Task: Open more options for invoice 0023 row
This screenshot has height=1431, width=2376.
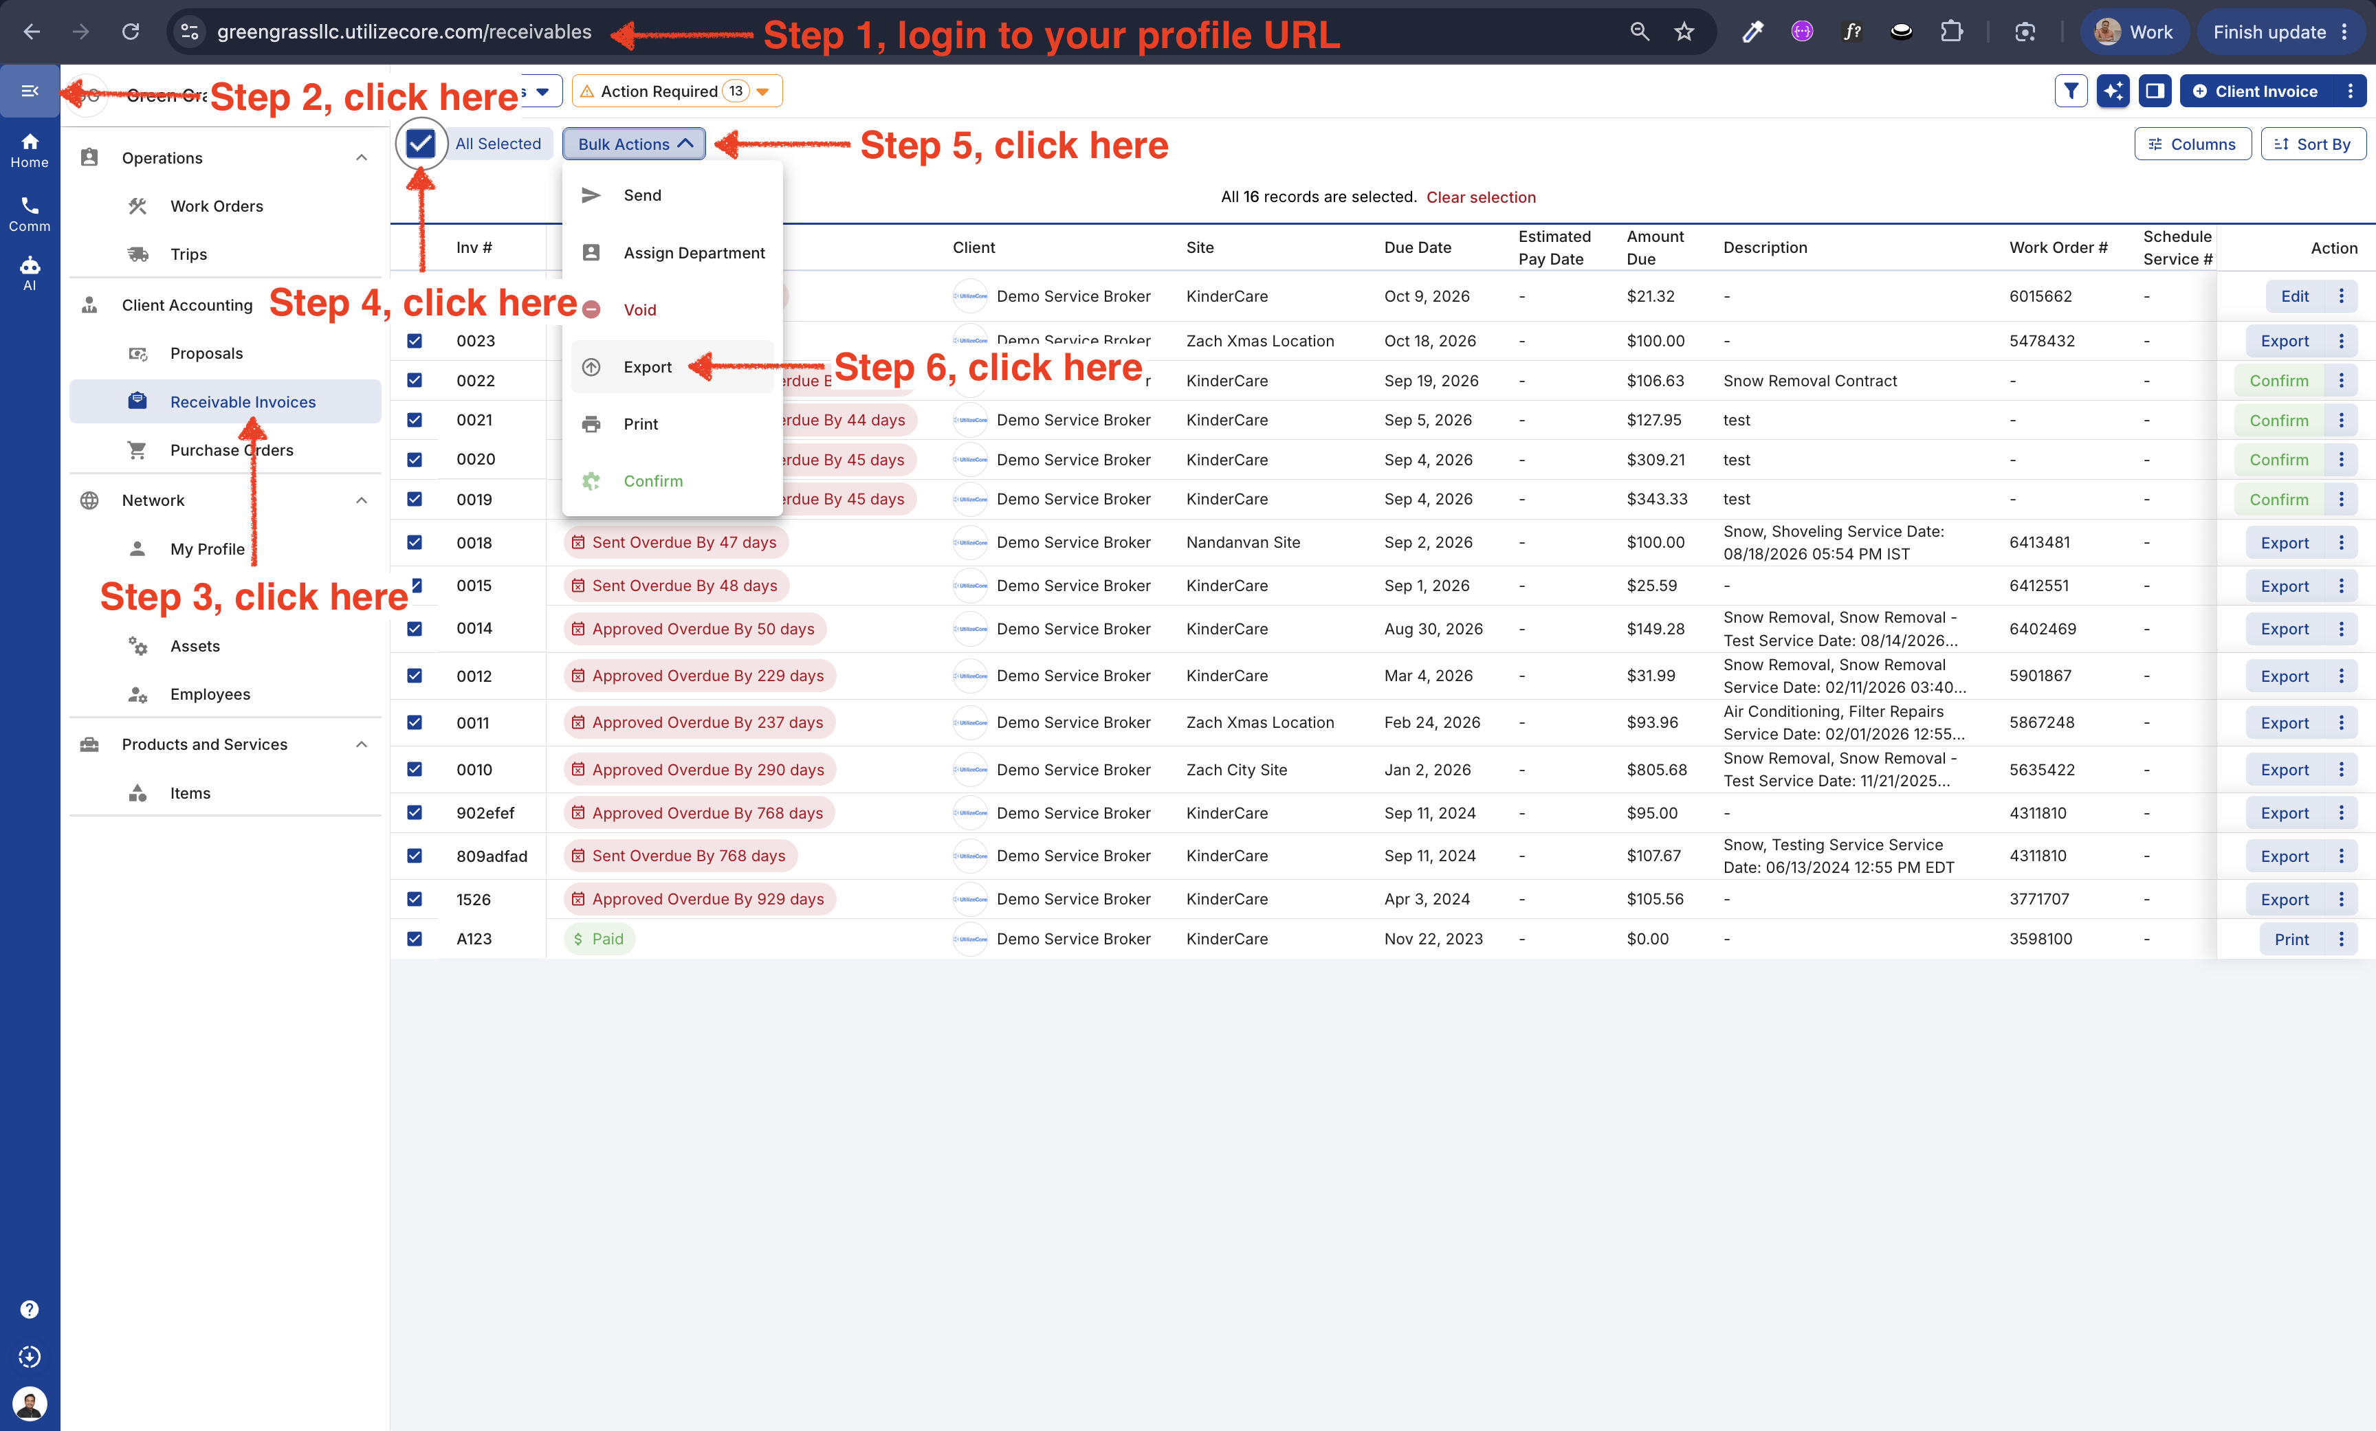Action: tap(2342, 340)
